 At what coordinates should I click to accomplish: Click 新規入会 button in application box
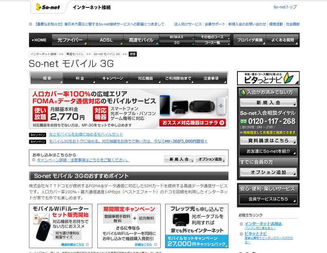[179, 159]
